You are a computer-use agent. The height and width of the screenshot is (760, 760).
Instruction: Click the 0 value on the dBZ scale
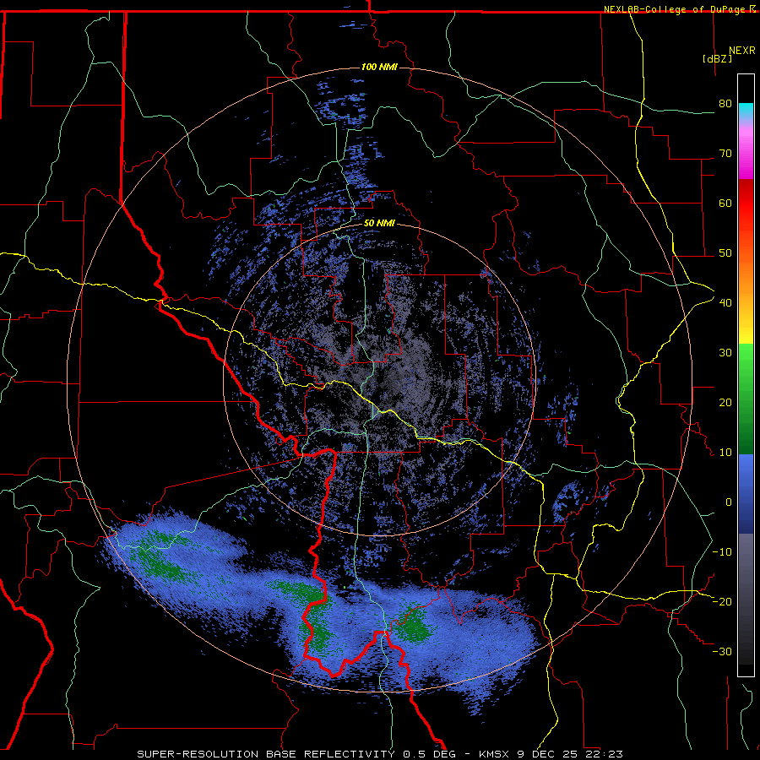click(729, 502)
